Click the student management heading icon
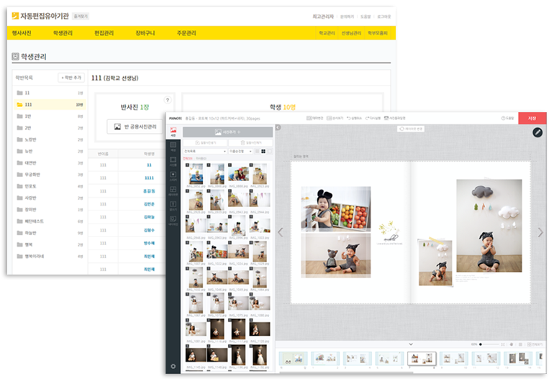This screenshot has width=554, height=381. 15,57
